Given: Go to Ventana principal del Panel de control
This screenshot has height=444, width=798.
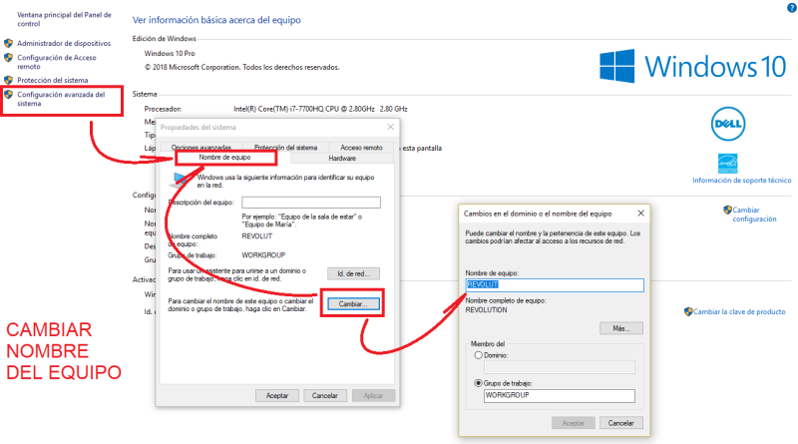Looking at the screenshot, I should [x=64, y=19].
